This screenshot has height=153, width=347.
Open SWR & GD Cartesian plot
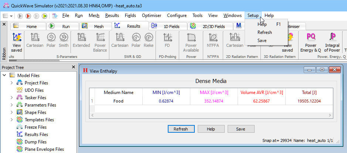(120, 40)
